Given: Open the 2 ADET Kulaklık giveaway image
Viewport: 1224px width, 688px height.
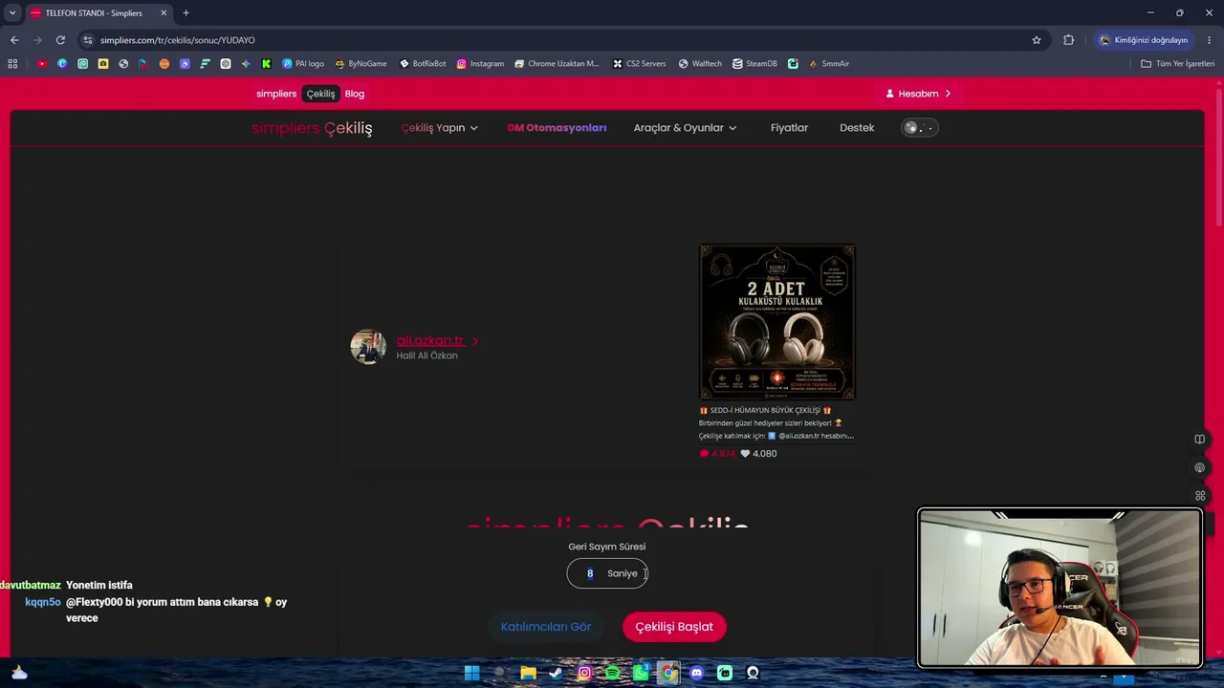Looking at the screenshot, I should (776, 322).
